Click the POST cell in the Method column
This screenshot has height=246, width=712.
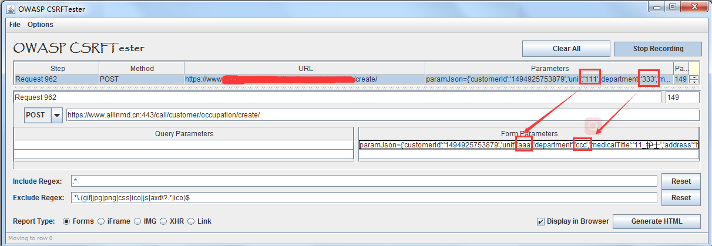pyautogui.click(x=142, y=79)
